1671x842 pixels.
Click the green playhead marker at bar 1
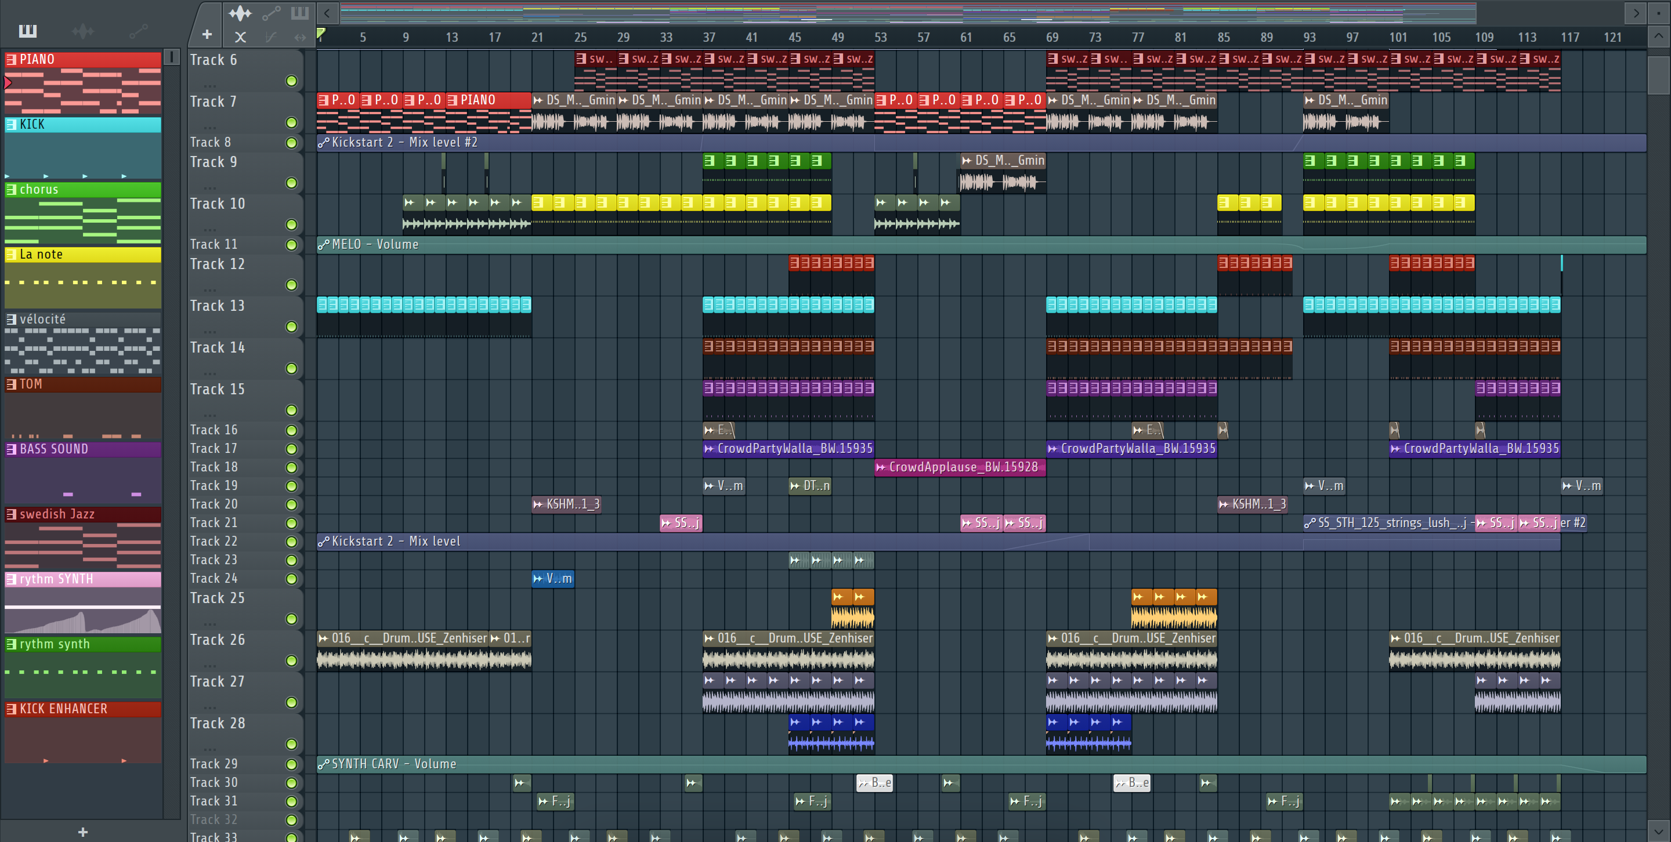[321, 32]
